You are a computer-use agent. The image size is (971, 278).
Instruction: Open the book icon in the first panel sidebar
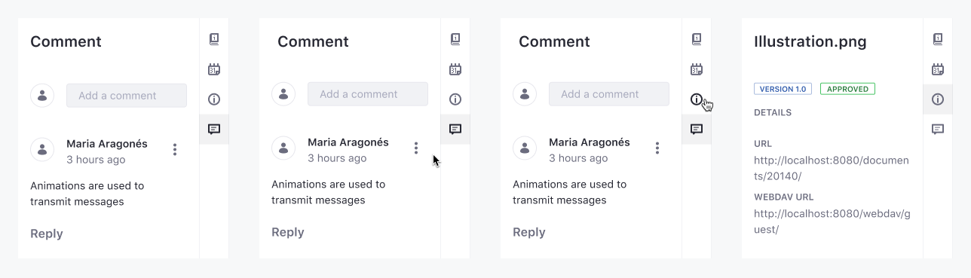tap(214, 39)
